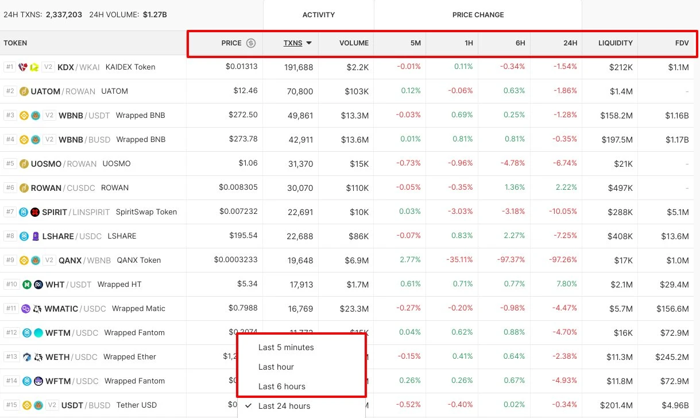Click the chain icon beside UATOM/ROWAN
Viewport: 700px width, 418px height.
coord(24,91)
